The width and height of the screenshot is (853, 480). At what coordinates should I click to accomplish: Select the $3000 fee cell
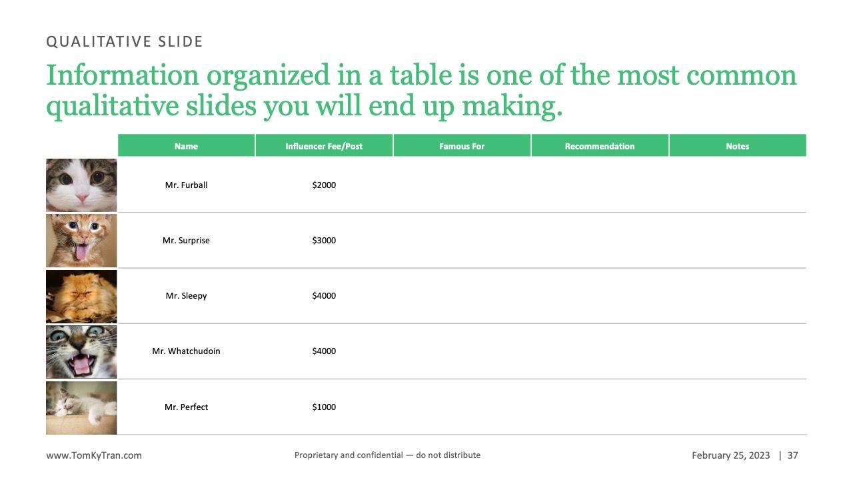point(325,241)
